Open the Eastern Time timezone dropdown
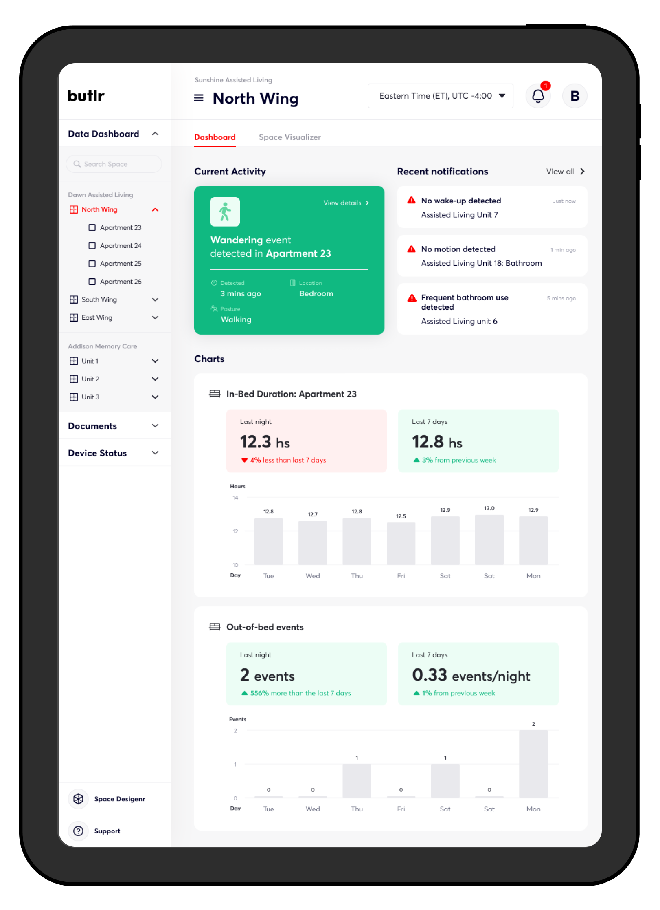 point(440,96)
